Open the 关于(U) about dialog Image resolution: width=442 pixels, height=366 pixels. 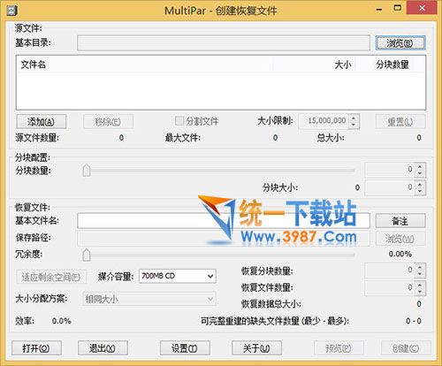(256, 348)
